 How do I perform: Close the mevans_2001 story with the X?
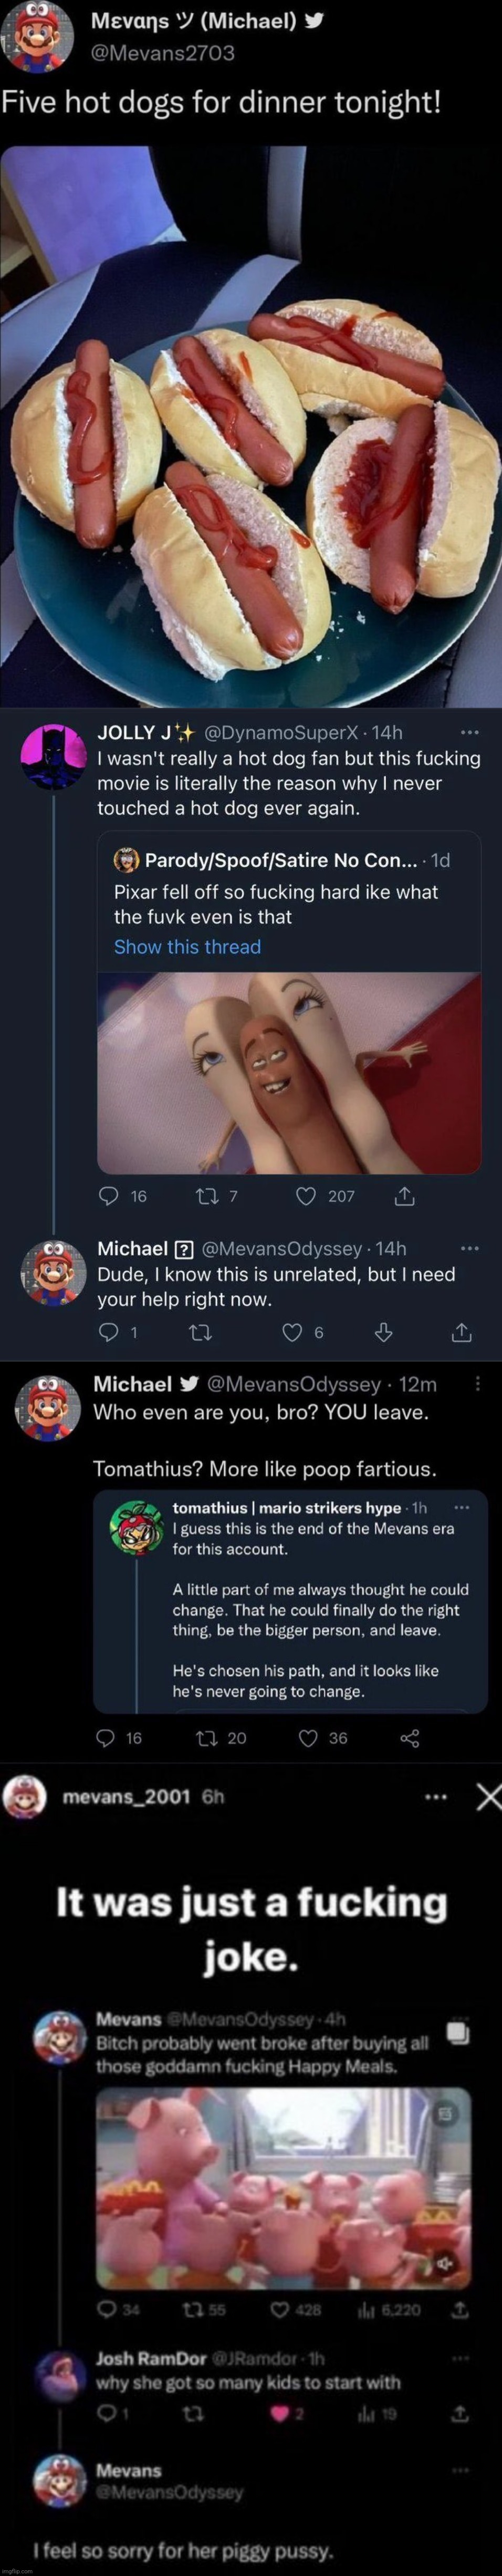(488, 1796)
